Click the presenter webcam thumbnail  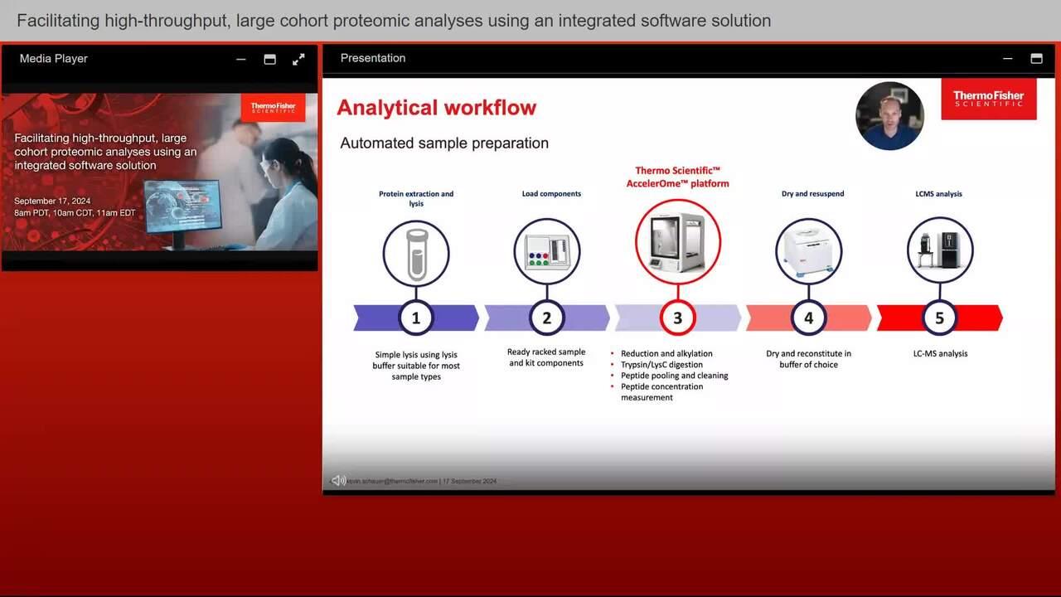click(x=889, y=116)
